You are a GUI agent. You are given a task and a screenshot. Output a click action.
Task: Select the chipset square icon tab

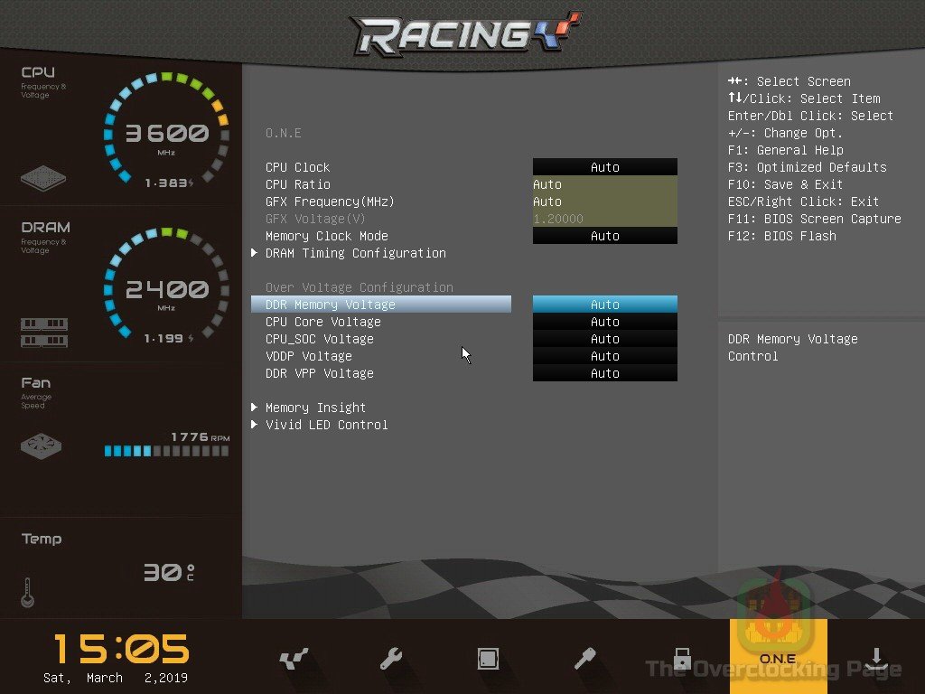click(488, 659)
